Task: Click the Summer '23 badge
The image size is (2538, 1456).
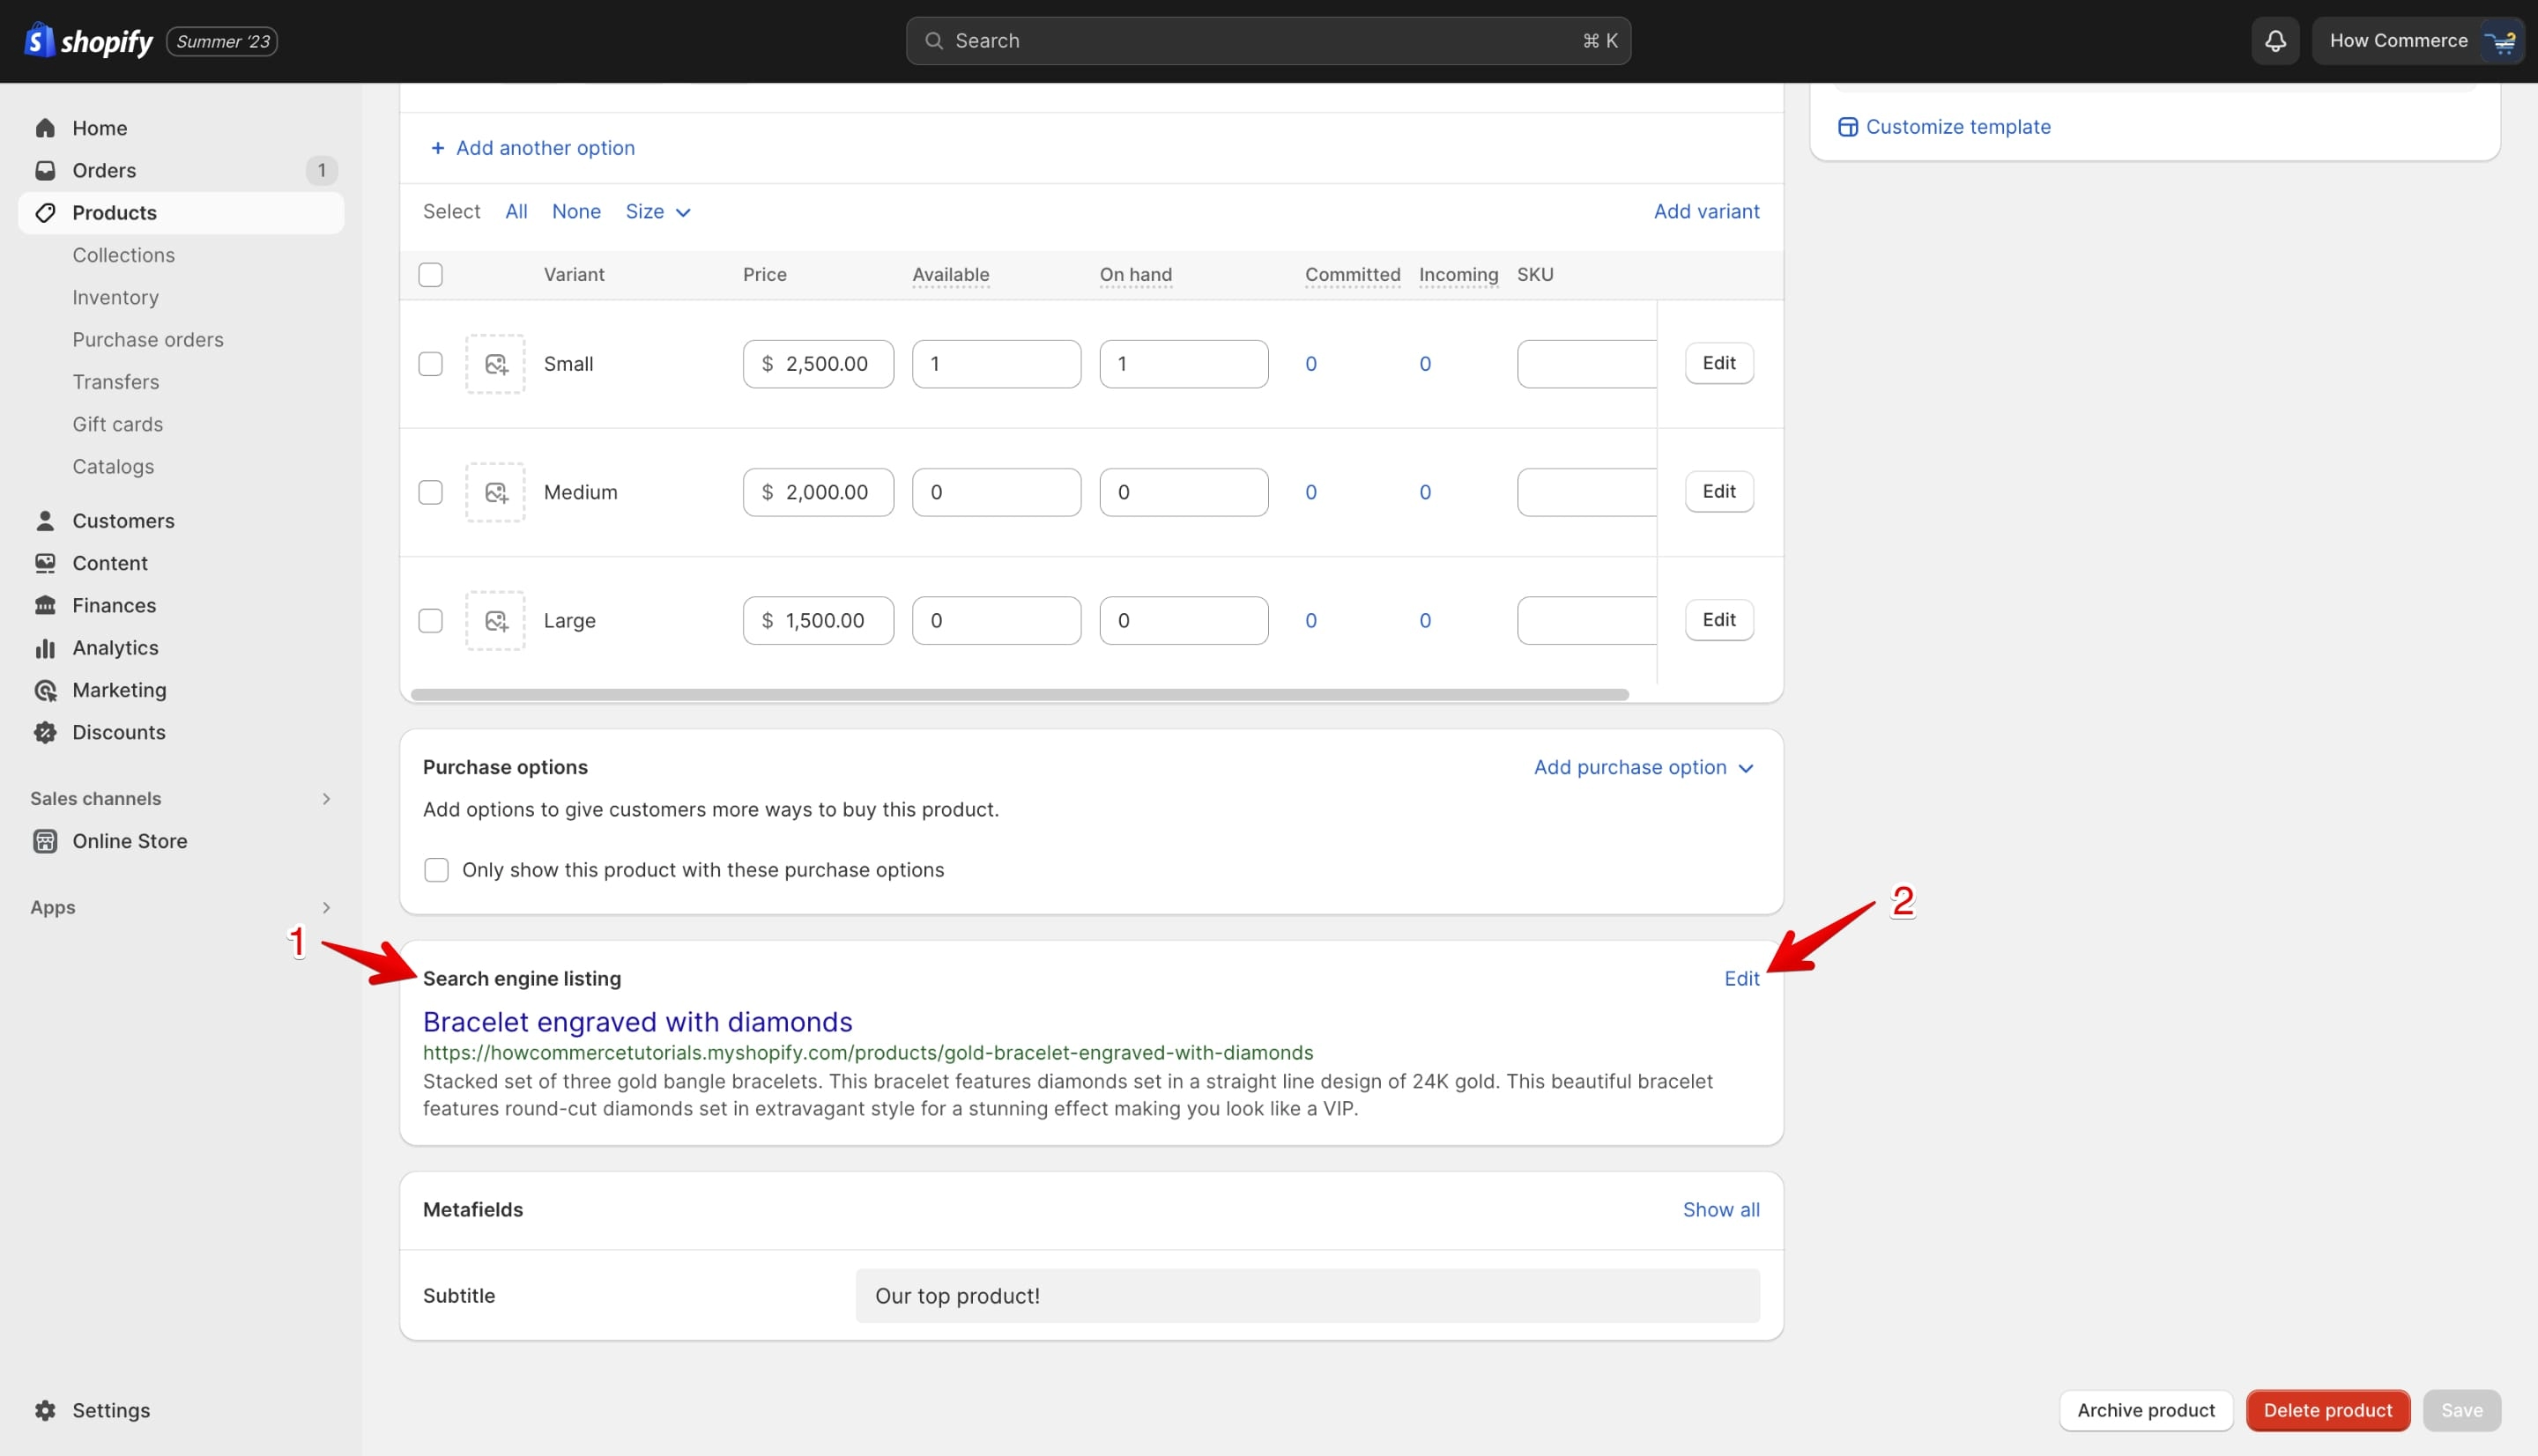Action: point(222,41)
